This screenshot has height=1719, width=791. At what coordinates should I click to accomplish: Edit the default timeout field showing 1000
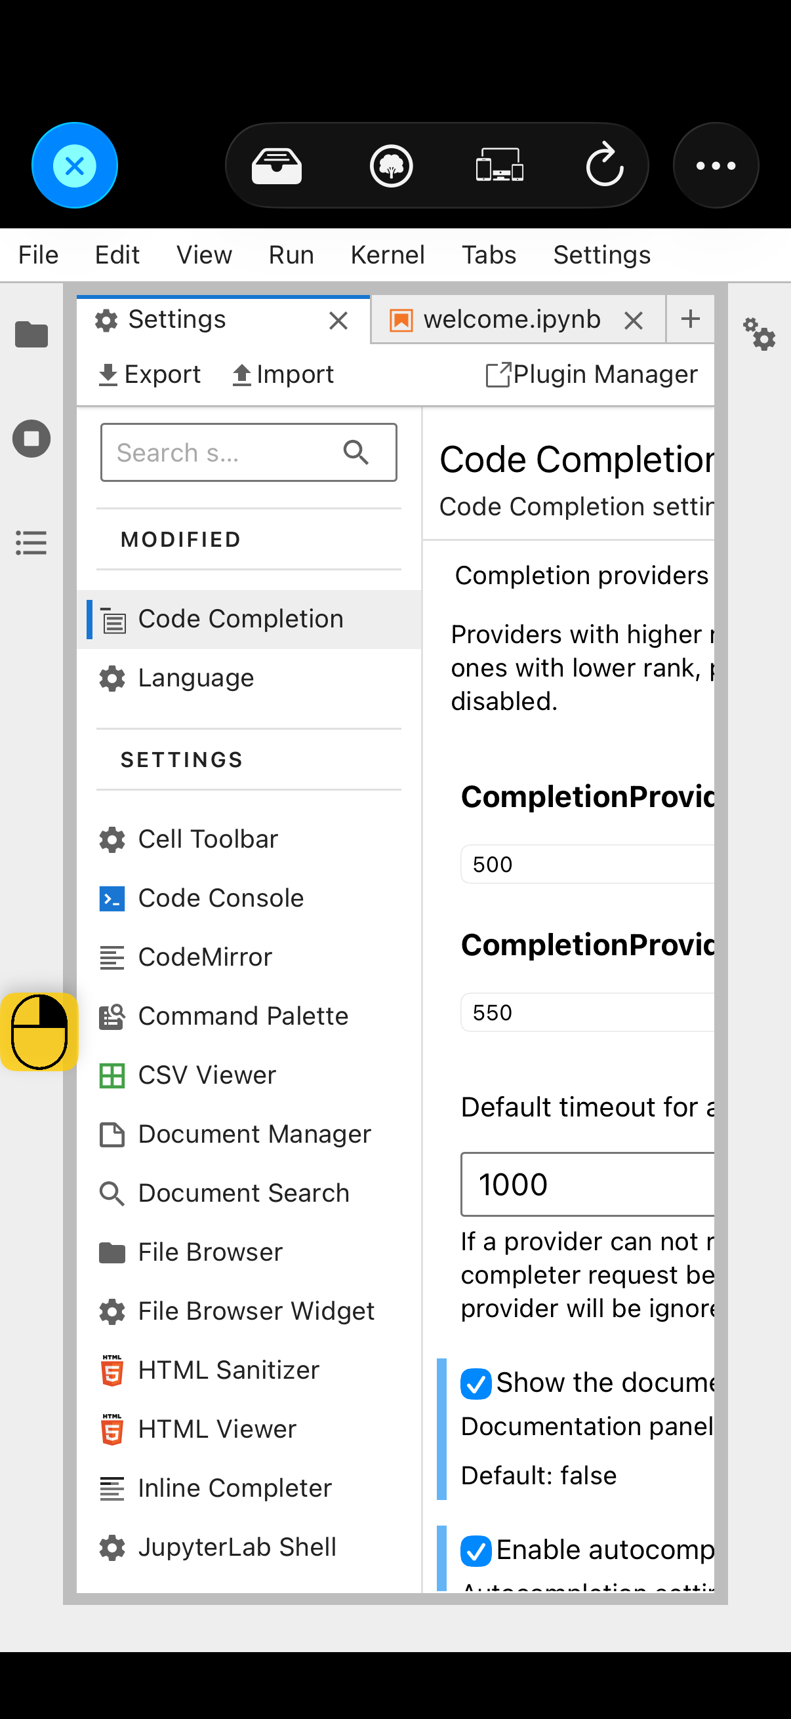pos(588,1185)
